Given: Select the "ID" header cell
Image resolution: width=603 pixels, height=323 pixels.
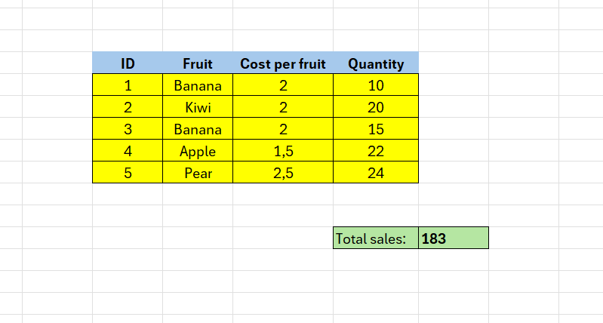Looking at the screenshot, I should pyautogui.click(x=128, y=63).
